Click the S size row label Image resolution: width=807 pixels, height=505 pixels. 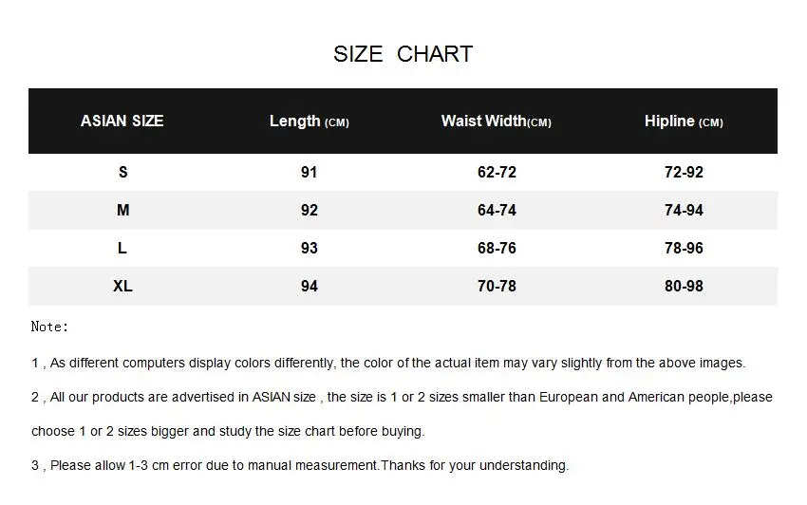click(122, 172)
